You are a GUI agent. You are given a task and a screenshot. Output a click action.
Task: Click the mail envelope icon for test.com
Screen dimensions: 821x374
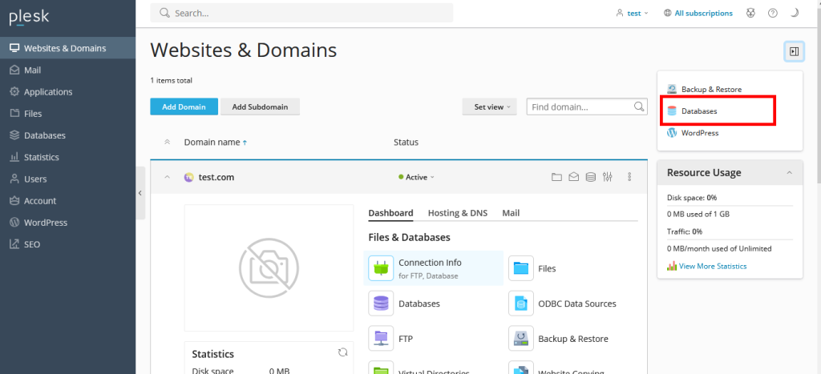(x=573, y=177)
